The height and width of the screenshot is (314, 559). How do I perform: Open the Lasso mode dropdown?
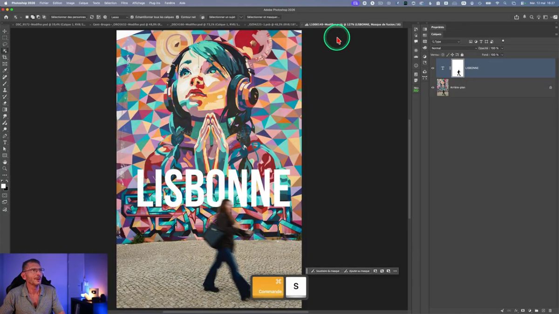click(119, 17)
